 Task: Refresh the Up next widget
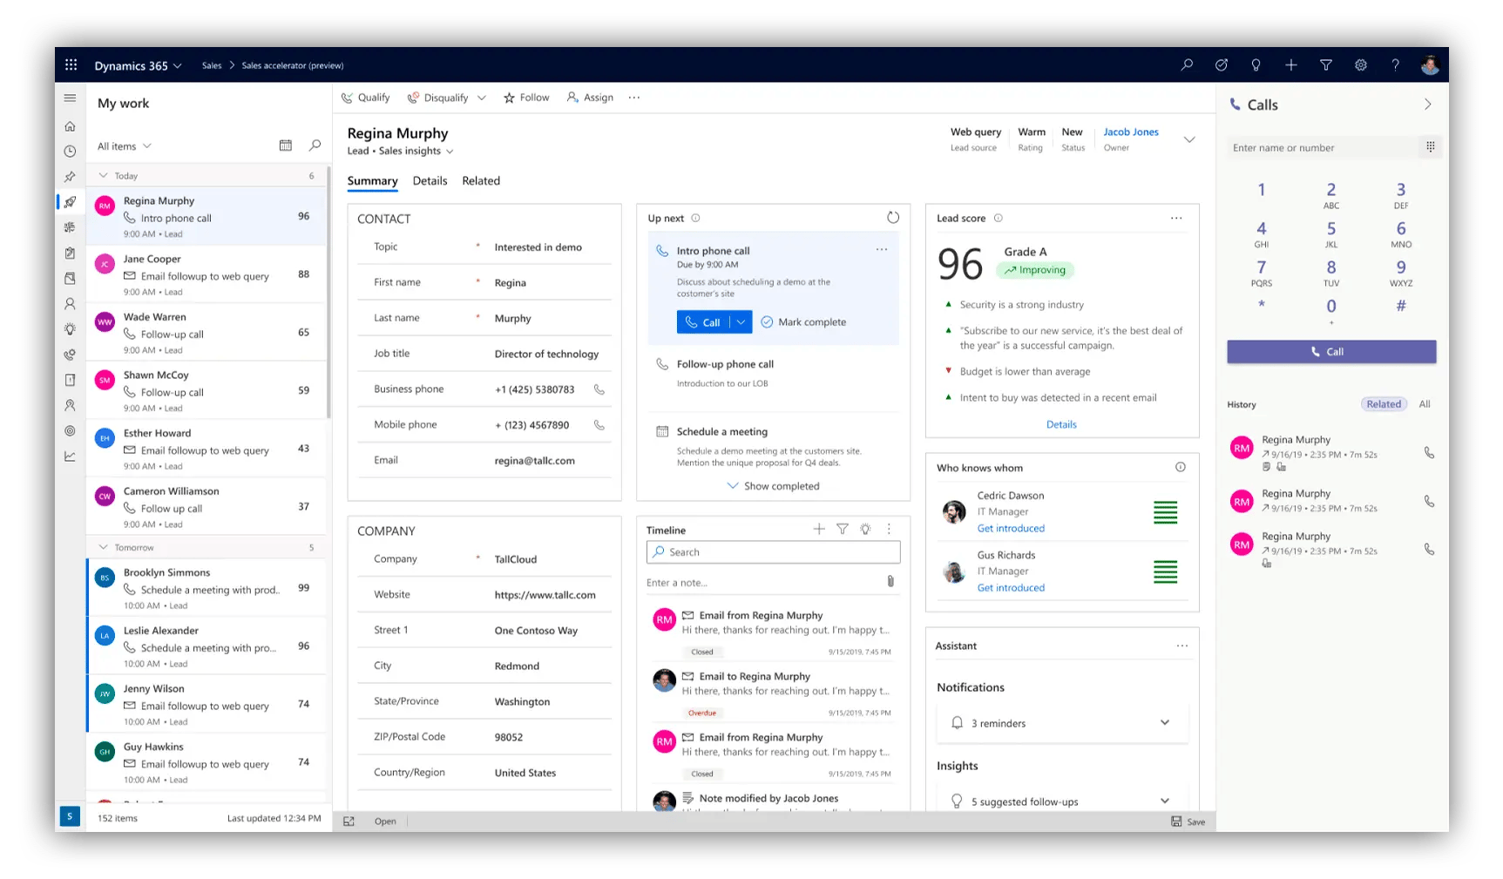[892, 218]
